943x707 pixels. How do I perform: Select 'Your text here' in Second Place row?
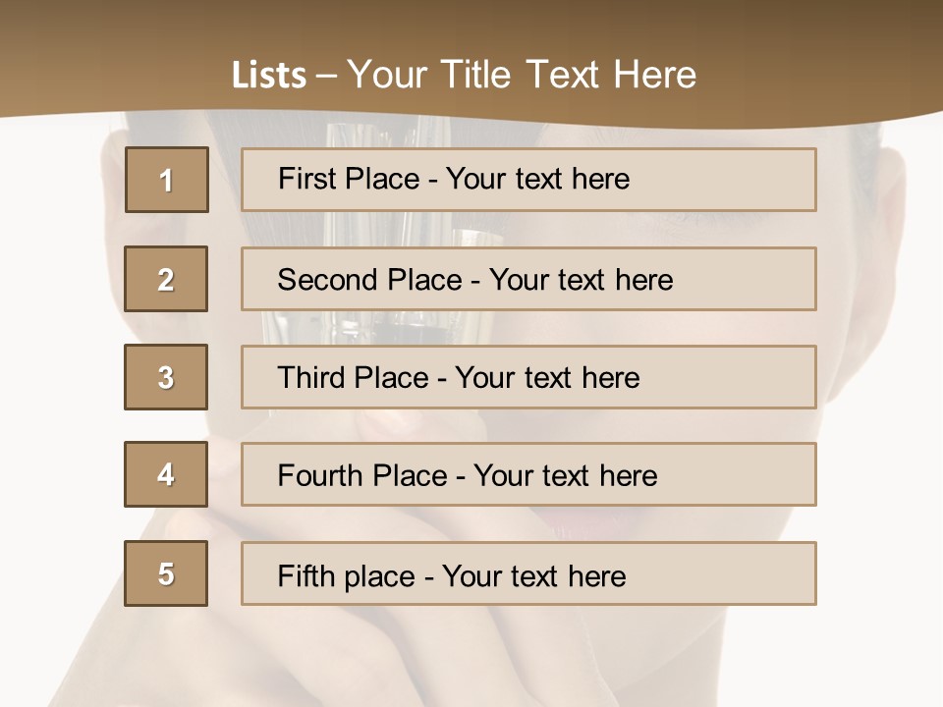point(581,280)
